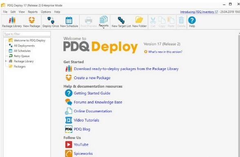Click the orange Spiceworks icon

pos(69,153)
